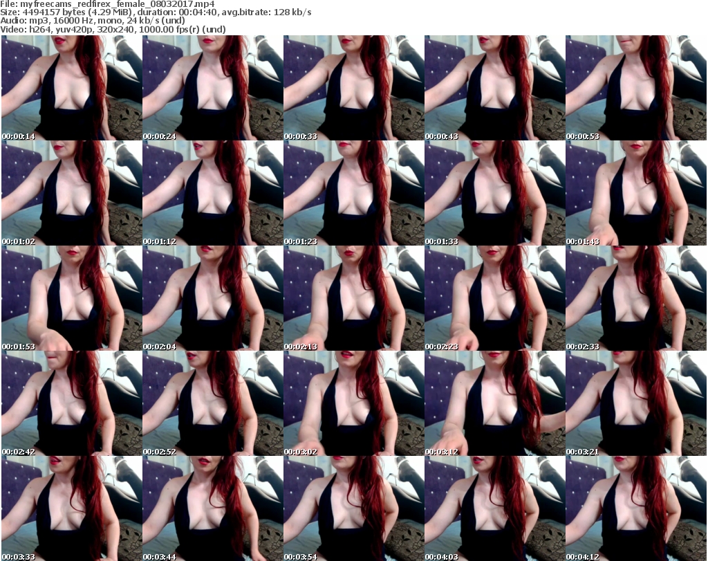Click the 'Video: h264, yuv420p' info line

[x=113, y=29]
